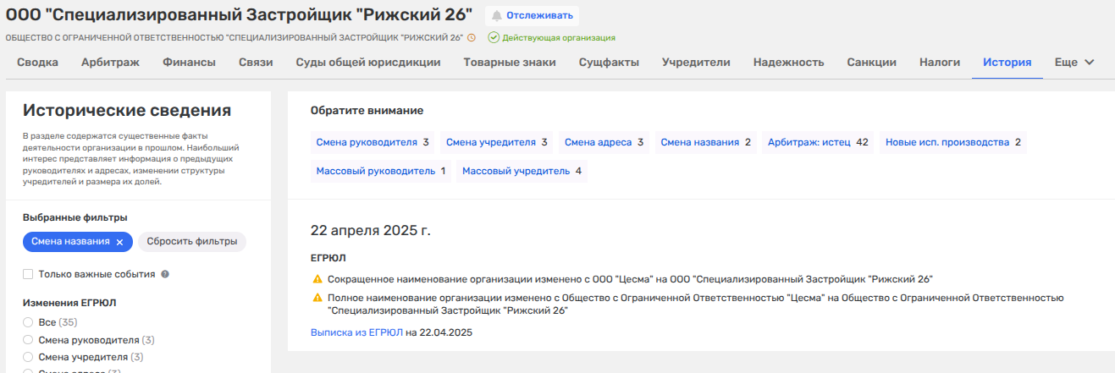Open the Арбитраж tab
This screenshot has width=1115, height=373.
[x=110, y=62]
